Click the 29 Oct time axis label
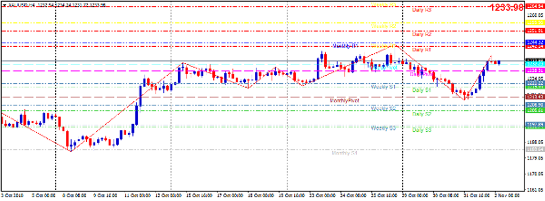The image size is (545, 201). [x=415, y=196]
